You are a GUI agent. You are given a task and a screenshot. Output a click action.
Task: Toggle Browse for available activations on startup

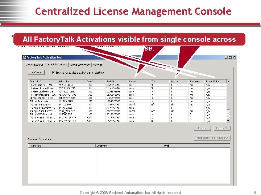[x=53, y=73]
